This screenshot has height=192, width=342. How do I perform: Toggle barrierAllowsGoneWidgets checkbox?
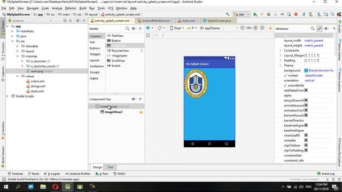(x=306, y=115)
